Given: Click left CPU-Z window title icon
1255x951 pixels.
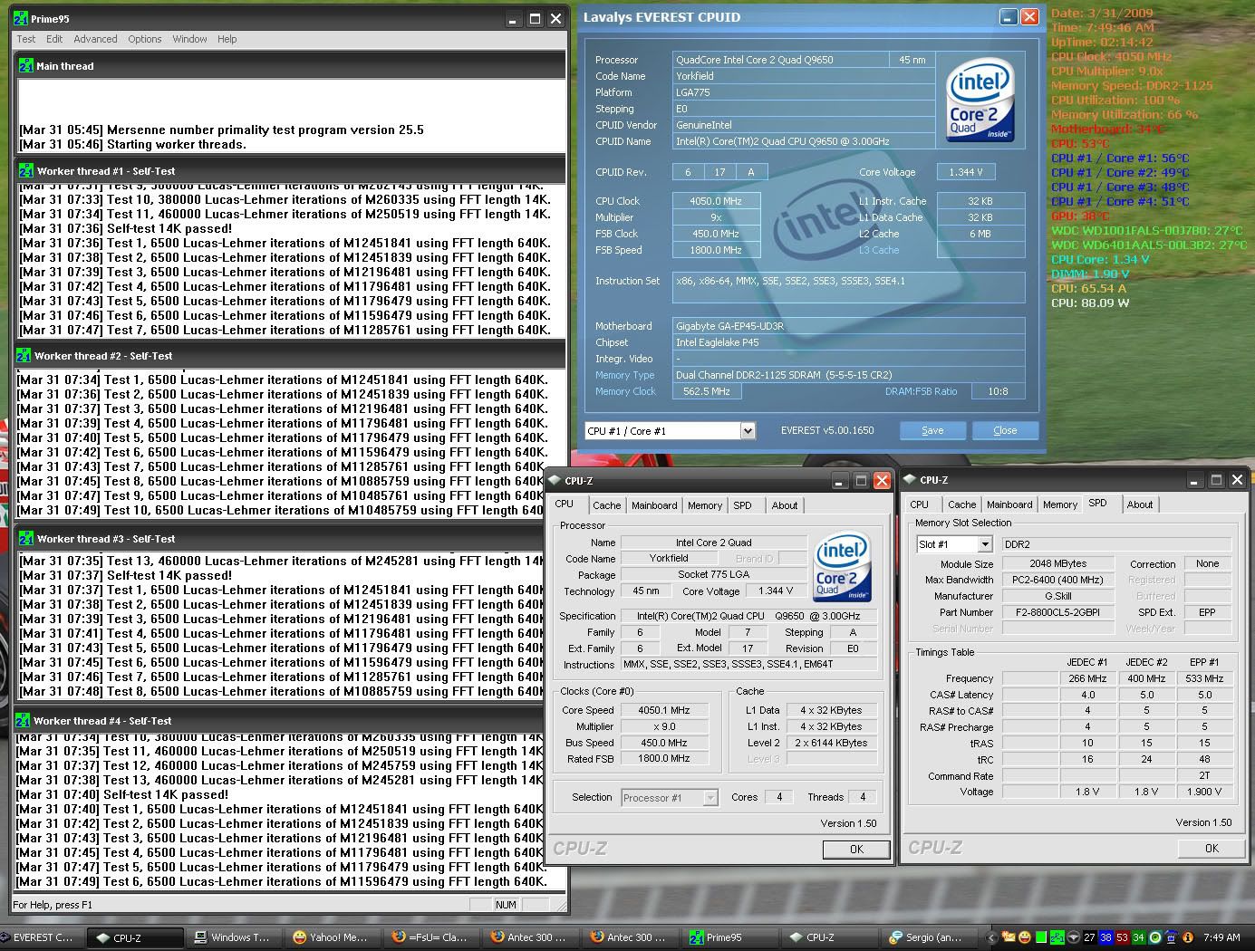Looking at the screenshot, I should [x=556, y=481].
